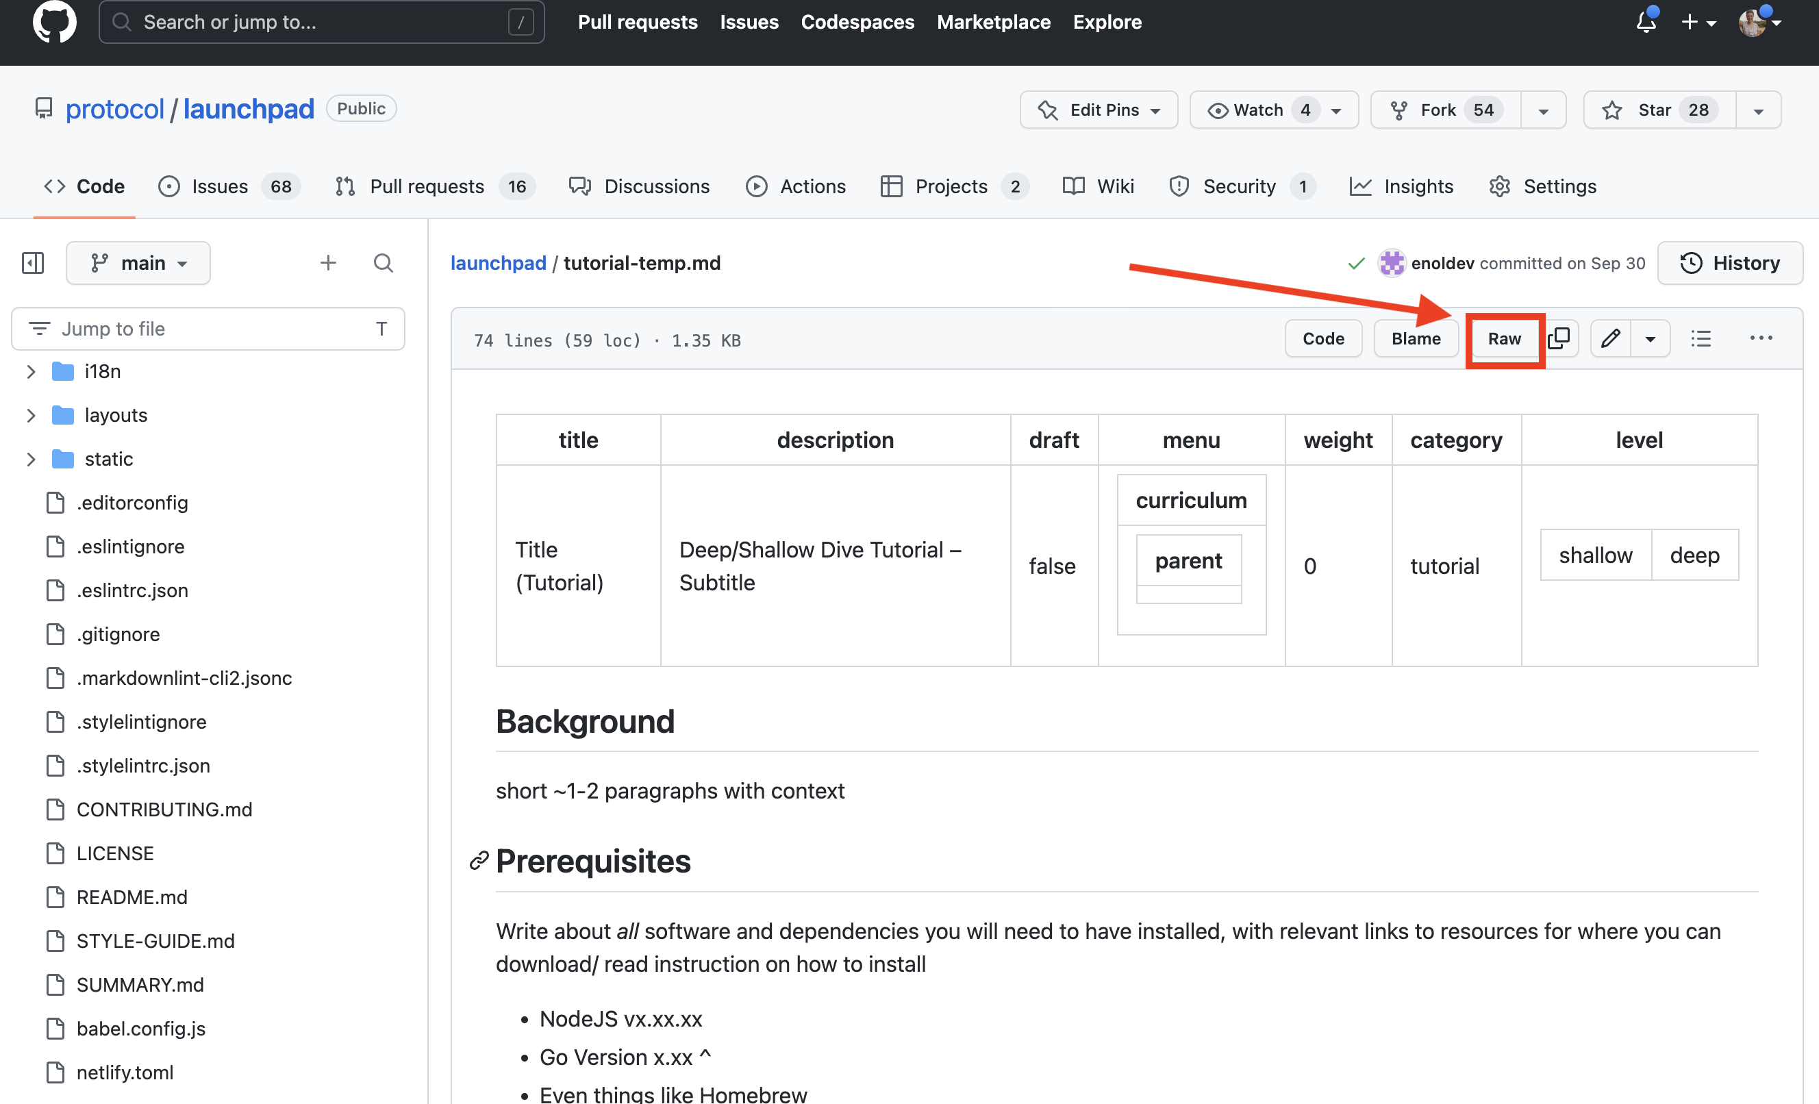Viewport: 1819px width, 1104px height.
Task: Expand the static folder
Action: click(x=31, y=460)
